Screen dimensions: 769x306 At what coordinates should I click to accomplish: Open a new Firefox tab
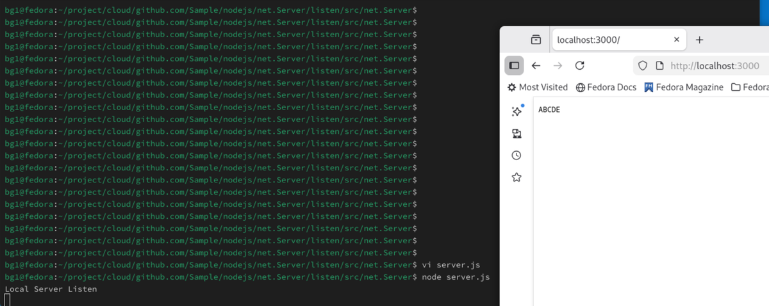pyautogui.click(x=699, y=40)
